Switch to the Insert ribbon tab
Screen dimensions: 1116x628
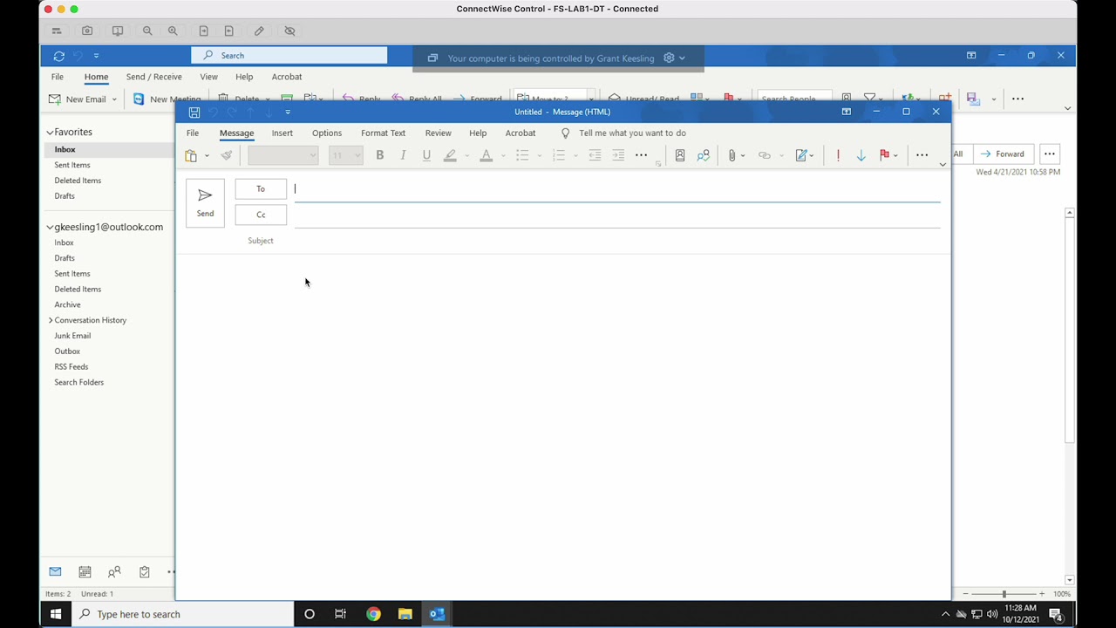coord(282,133)
